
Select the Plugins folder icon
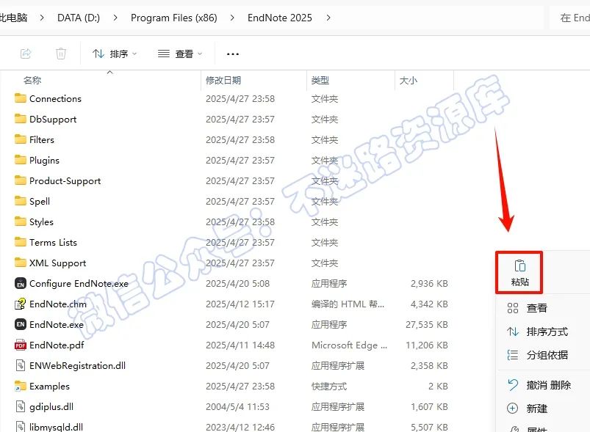click(21, 160)
